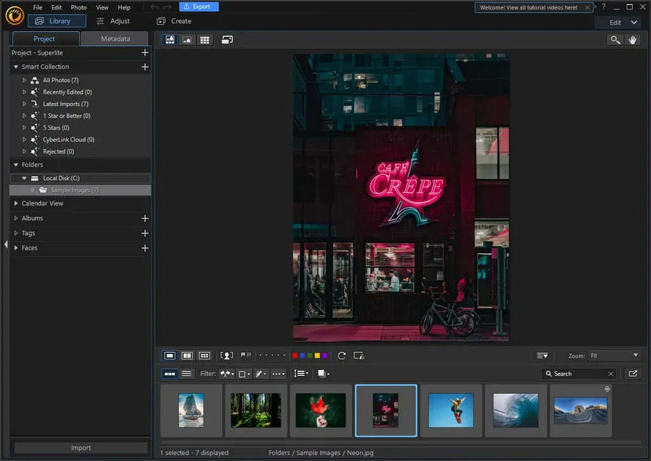Enable single photo view layout

170,355
